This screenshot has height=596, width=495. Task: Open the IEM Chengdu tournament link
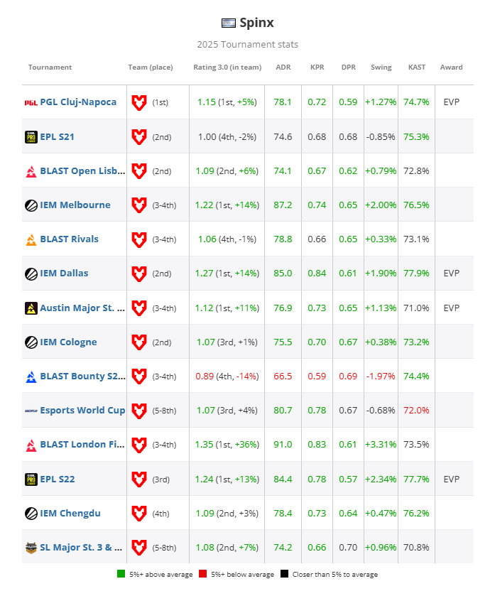pyautogui.click(x=70, y=513)
